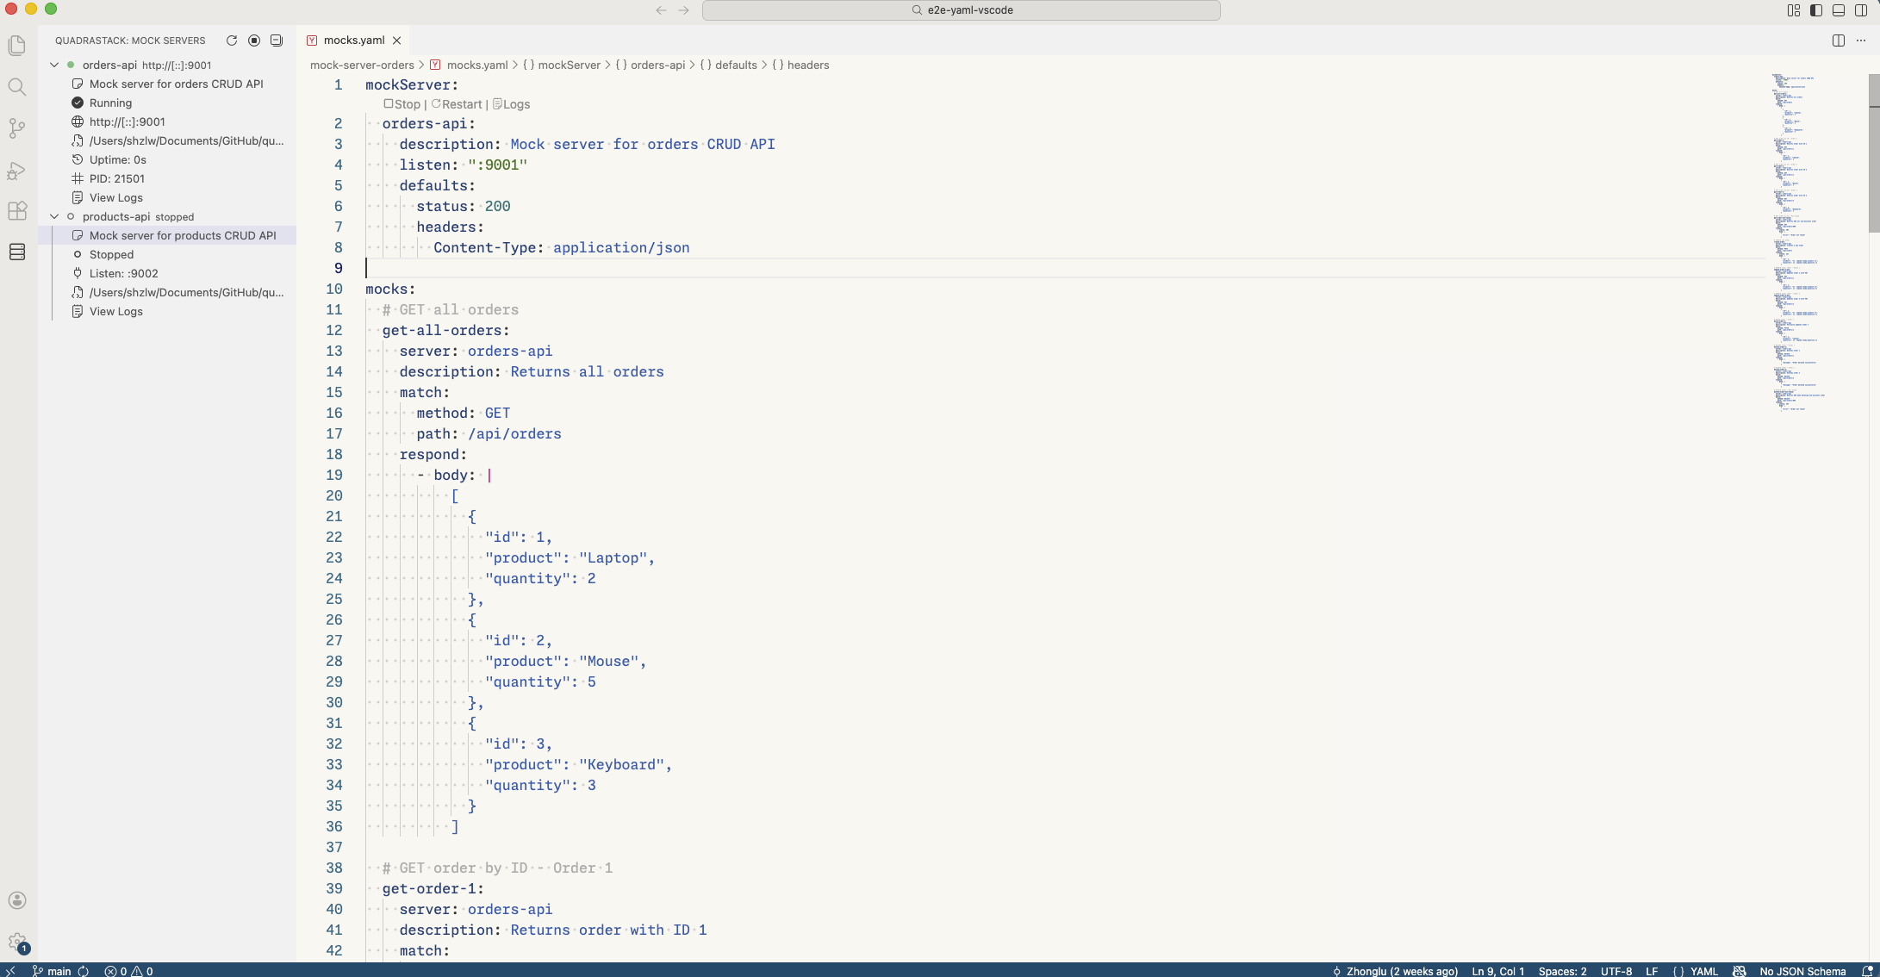Open the Explorer view in the activity bar
Image resolution: width=1880 pixels, height=977 pixels.
pyautogui.click(x=16, y=45)
